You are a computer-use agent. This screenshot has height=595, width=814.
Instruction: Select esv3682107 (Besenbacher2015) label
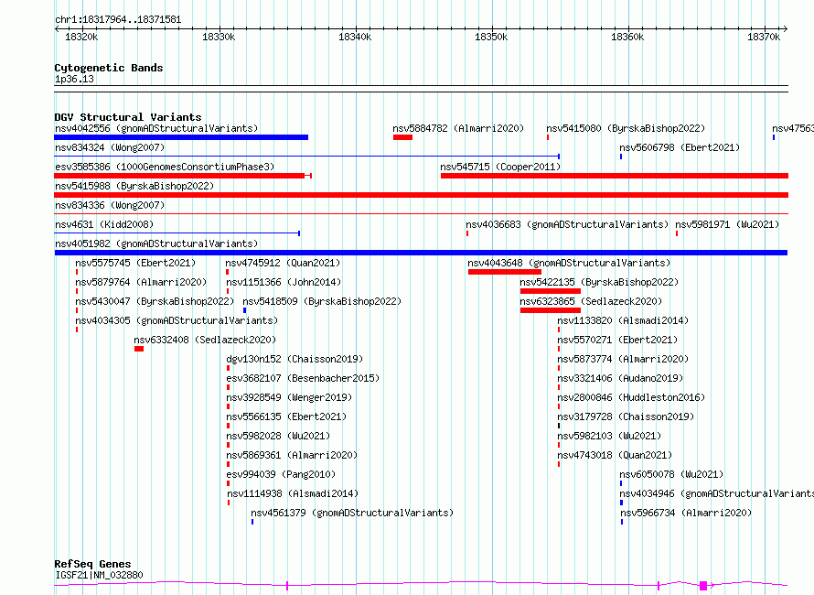click(303, 378)
